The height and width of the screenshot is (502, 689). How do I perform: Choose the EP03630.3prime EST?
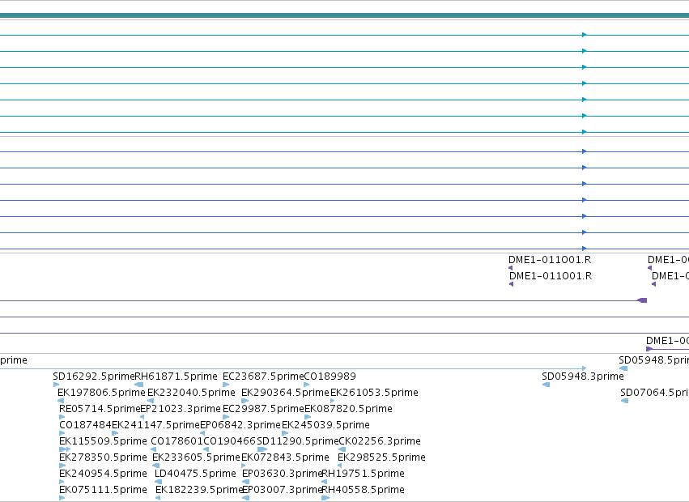(283, 474)
